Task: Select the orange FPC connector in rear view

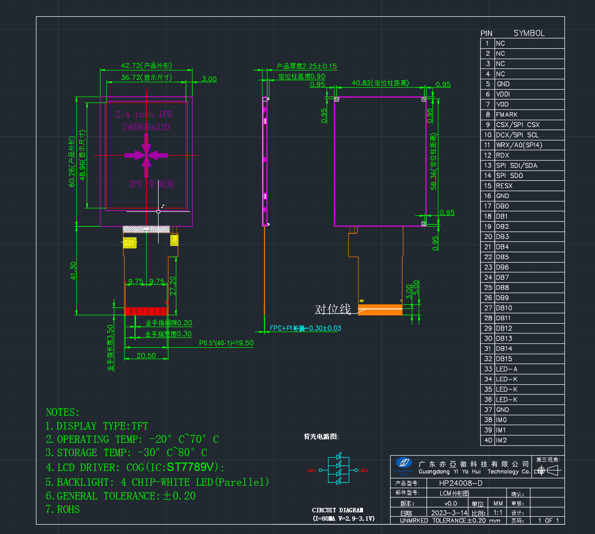Action: coord(380,310)
